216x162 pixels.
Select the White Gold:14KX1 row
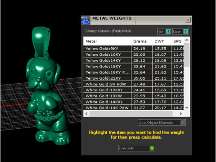[x=134, y=102]
